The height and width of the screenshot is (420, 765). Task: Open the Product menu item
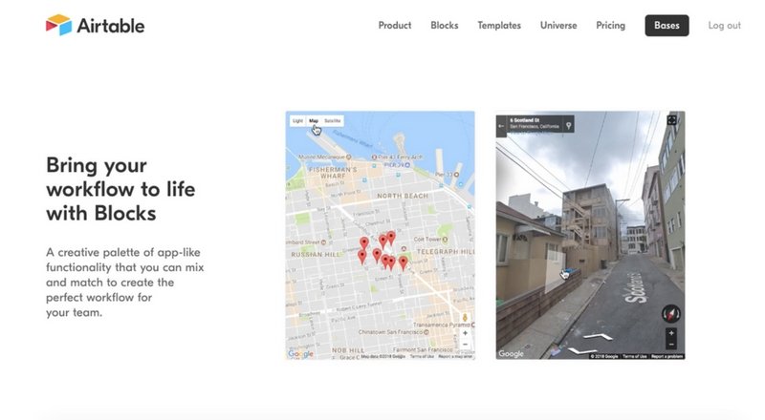395,26
